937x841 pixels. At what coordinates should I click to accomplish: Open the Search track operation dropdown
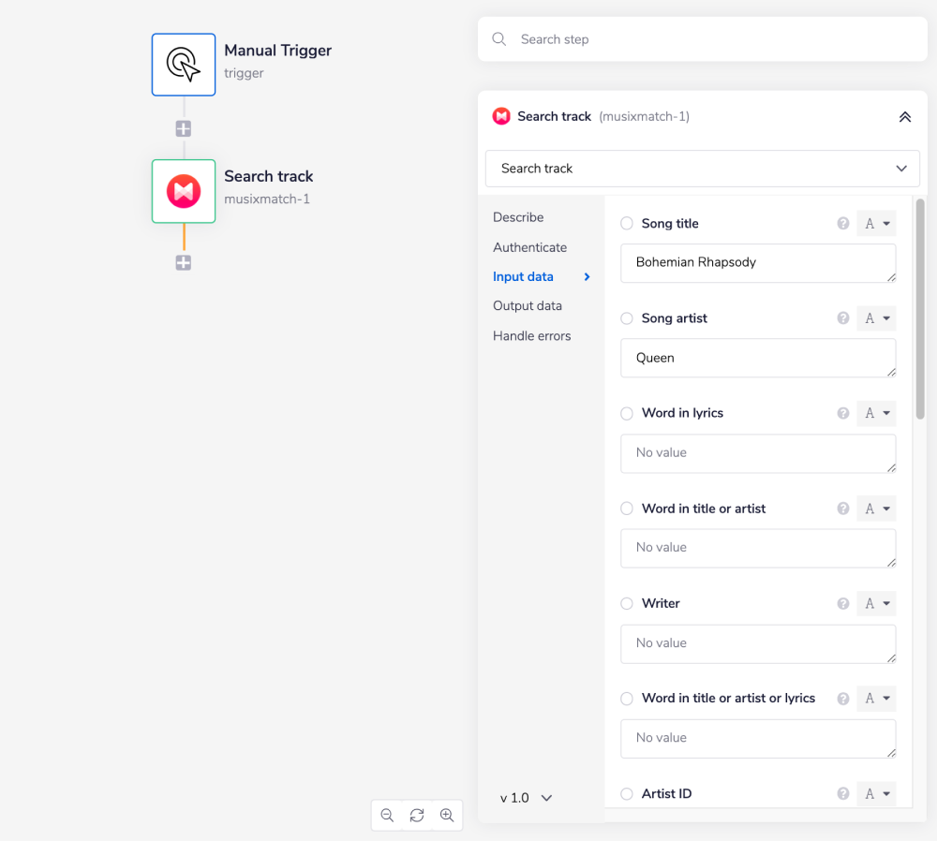(702, 169)
